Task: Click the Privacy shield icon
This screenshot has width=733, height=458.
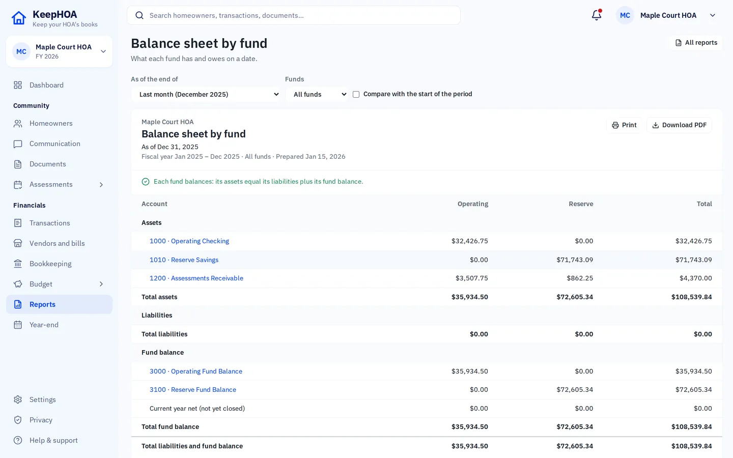Action: pyautogui.click(x=18, y=420)
